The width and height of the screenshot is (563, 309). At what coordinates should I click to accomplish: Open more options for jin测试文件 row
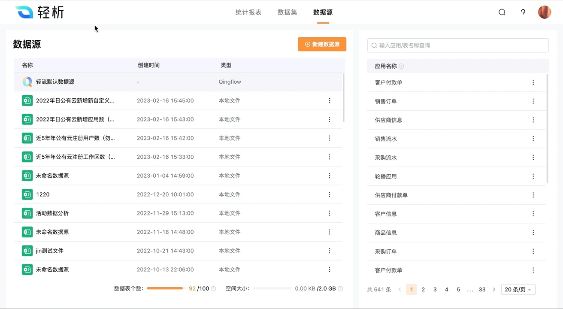point(330,251)
